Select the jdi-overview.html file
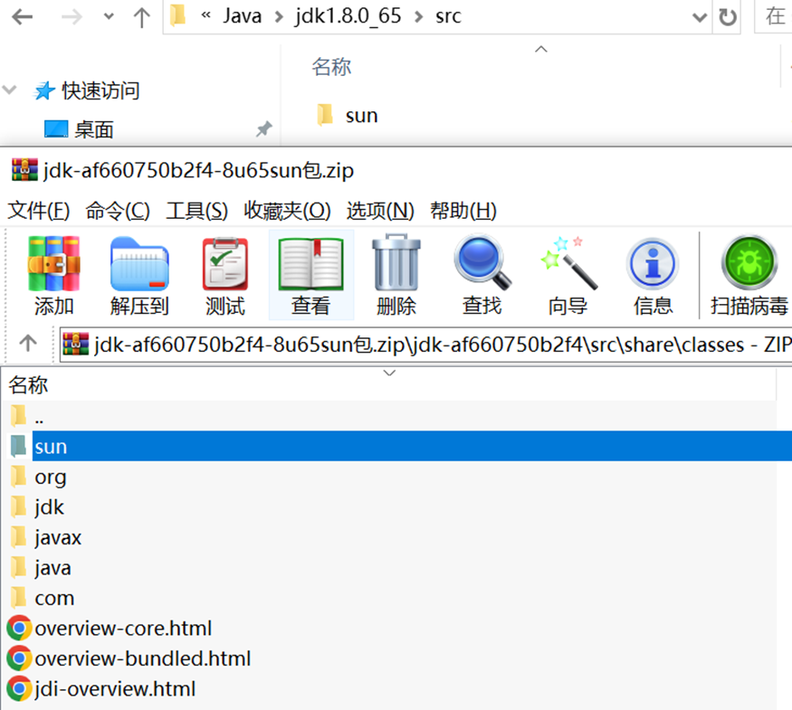Image resolution: width=792 pixels, height=710 pixels. [x=389, y=688]
